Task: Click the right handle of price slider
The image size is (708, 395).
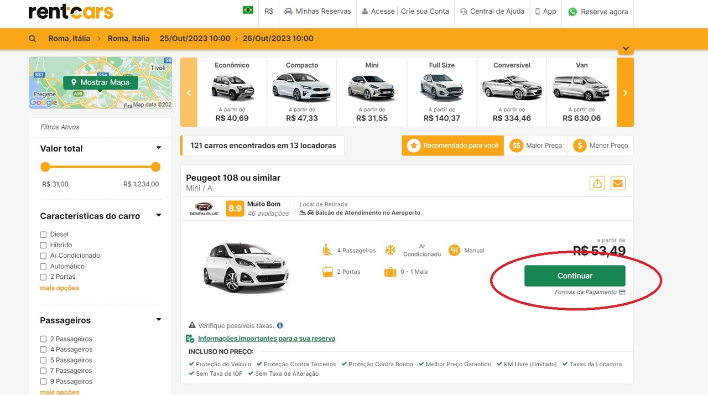Action: 155,167
